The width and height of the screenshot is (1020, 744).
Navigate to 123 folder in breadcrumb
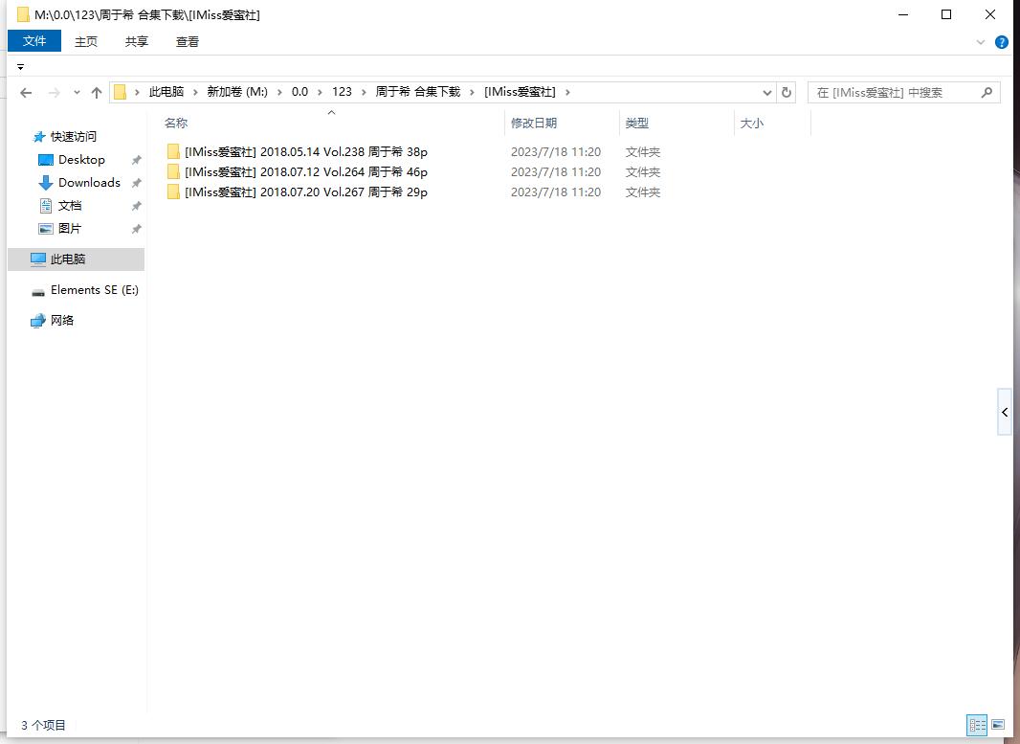[342, 92]
